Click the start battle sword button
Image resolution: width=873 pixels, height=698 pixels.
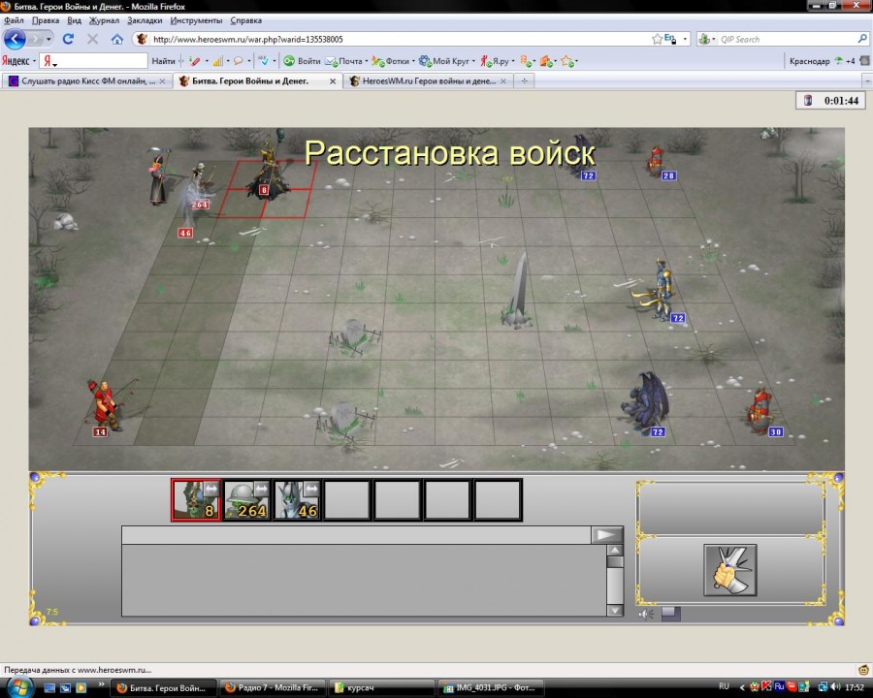(729, 570)
